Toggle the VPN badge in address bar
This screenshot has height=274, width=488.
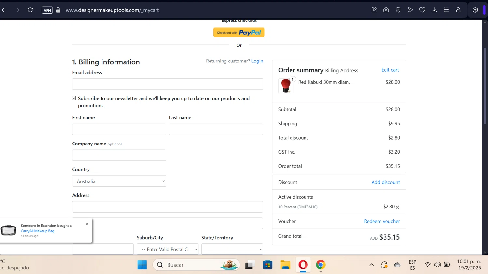[47, 10]
